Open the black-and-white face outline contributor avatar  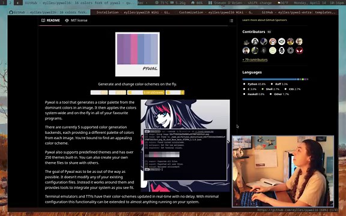pos(282,50)
